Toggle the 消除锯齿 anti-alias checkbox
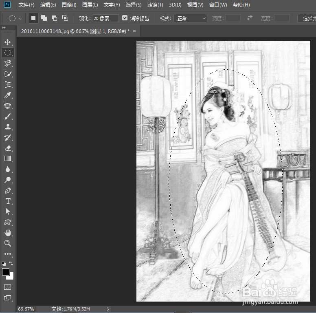Viewport: 316px width, 313px height. pyautogui.click(x=125, y=18)
